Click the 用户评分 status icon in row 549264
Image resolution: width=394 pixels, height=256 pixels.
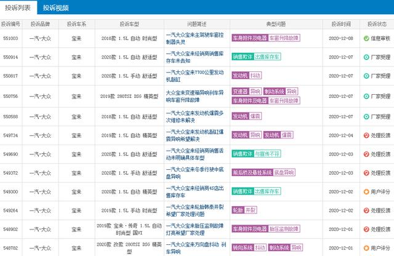click(x=366, y=210)
